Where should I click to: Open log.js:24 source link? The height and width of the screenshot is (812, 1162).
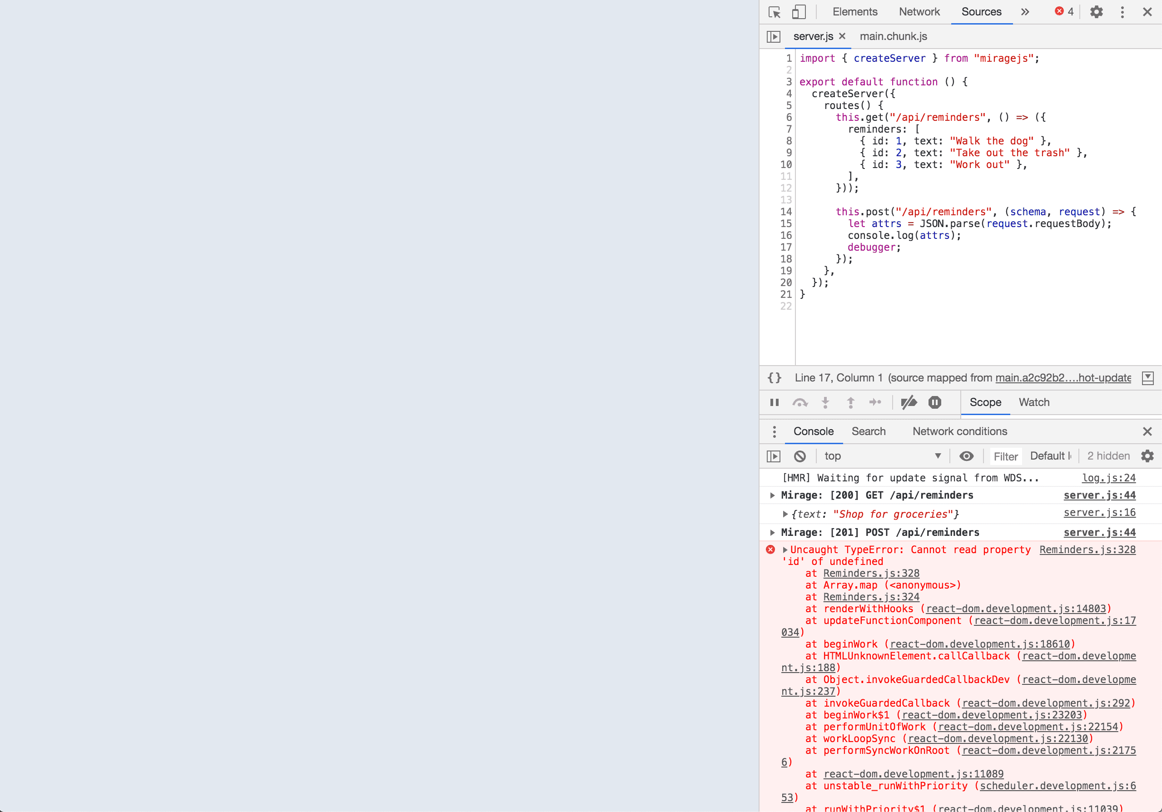pyautogui.click(x=1108, y=478)
